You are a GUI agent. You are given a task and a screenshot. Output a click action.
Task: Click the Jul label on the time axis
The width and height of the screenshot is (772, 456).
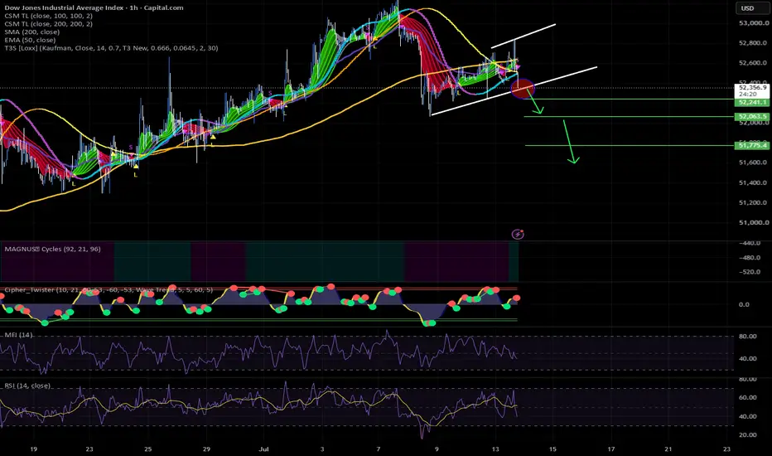263,449
